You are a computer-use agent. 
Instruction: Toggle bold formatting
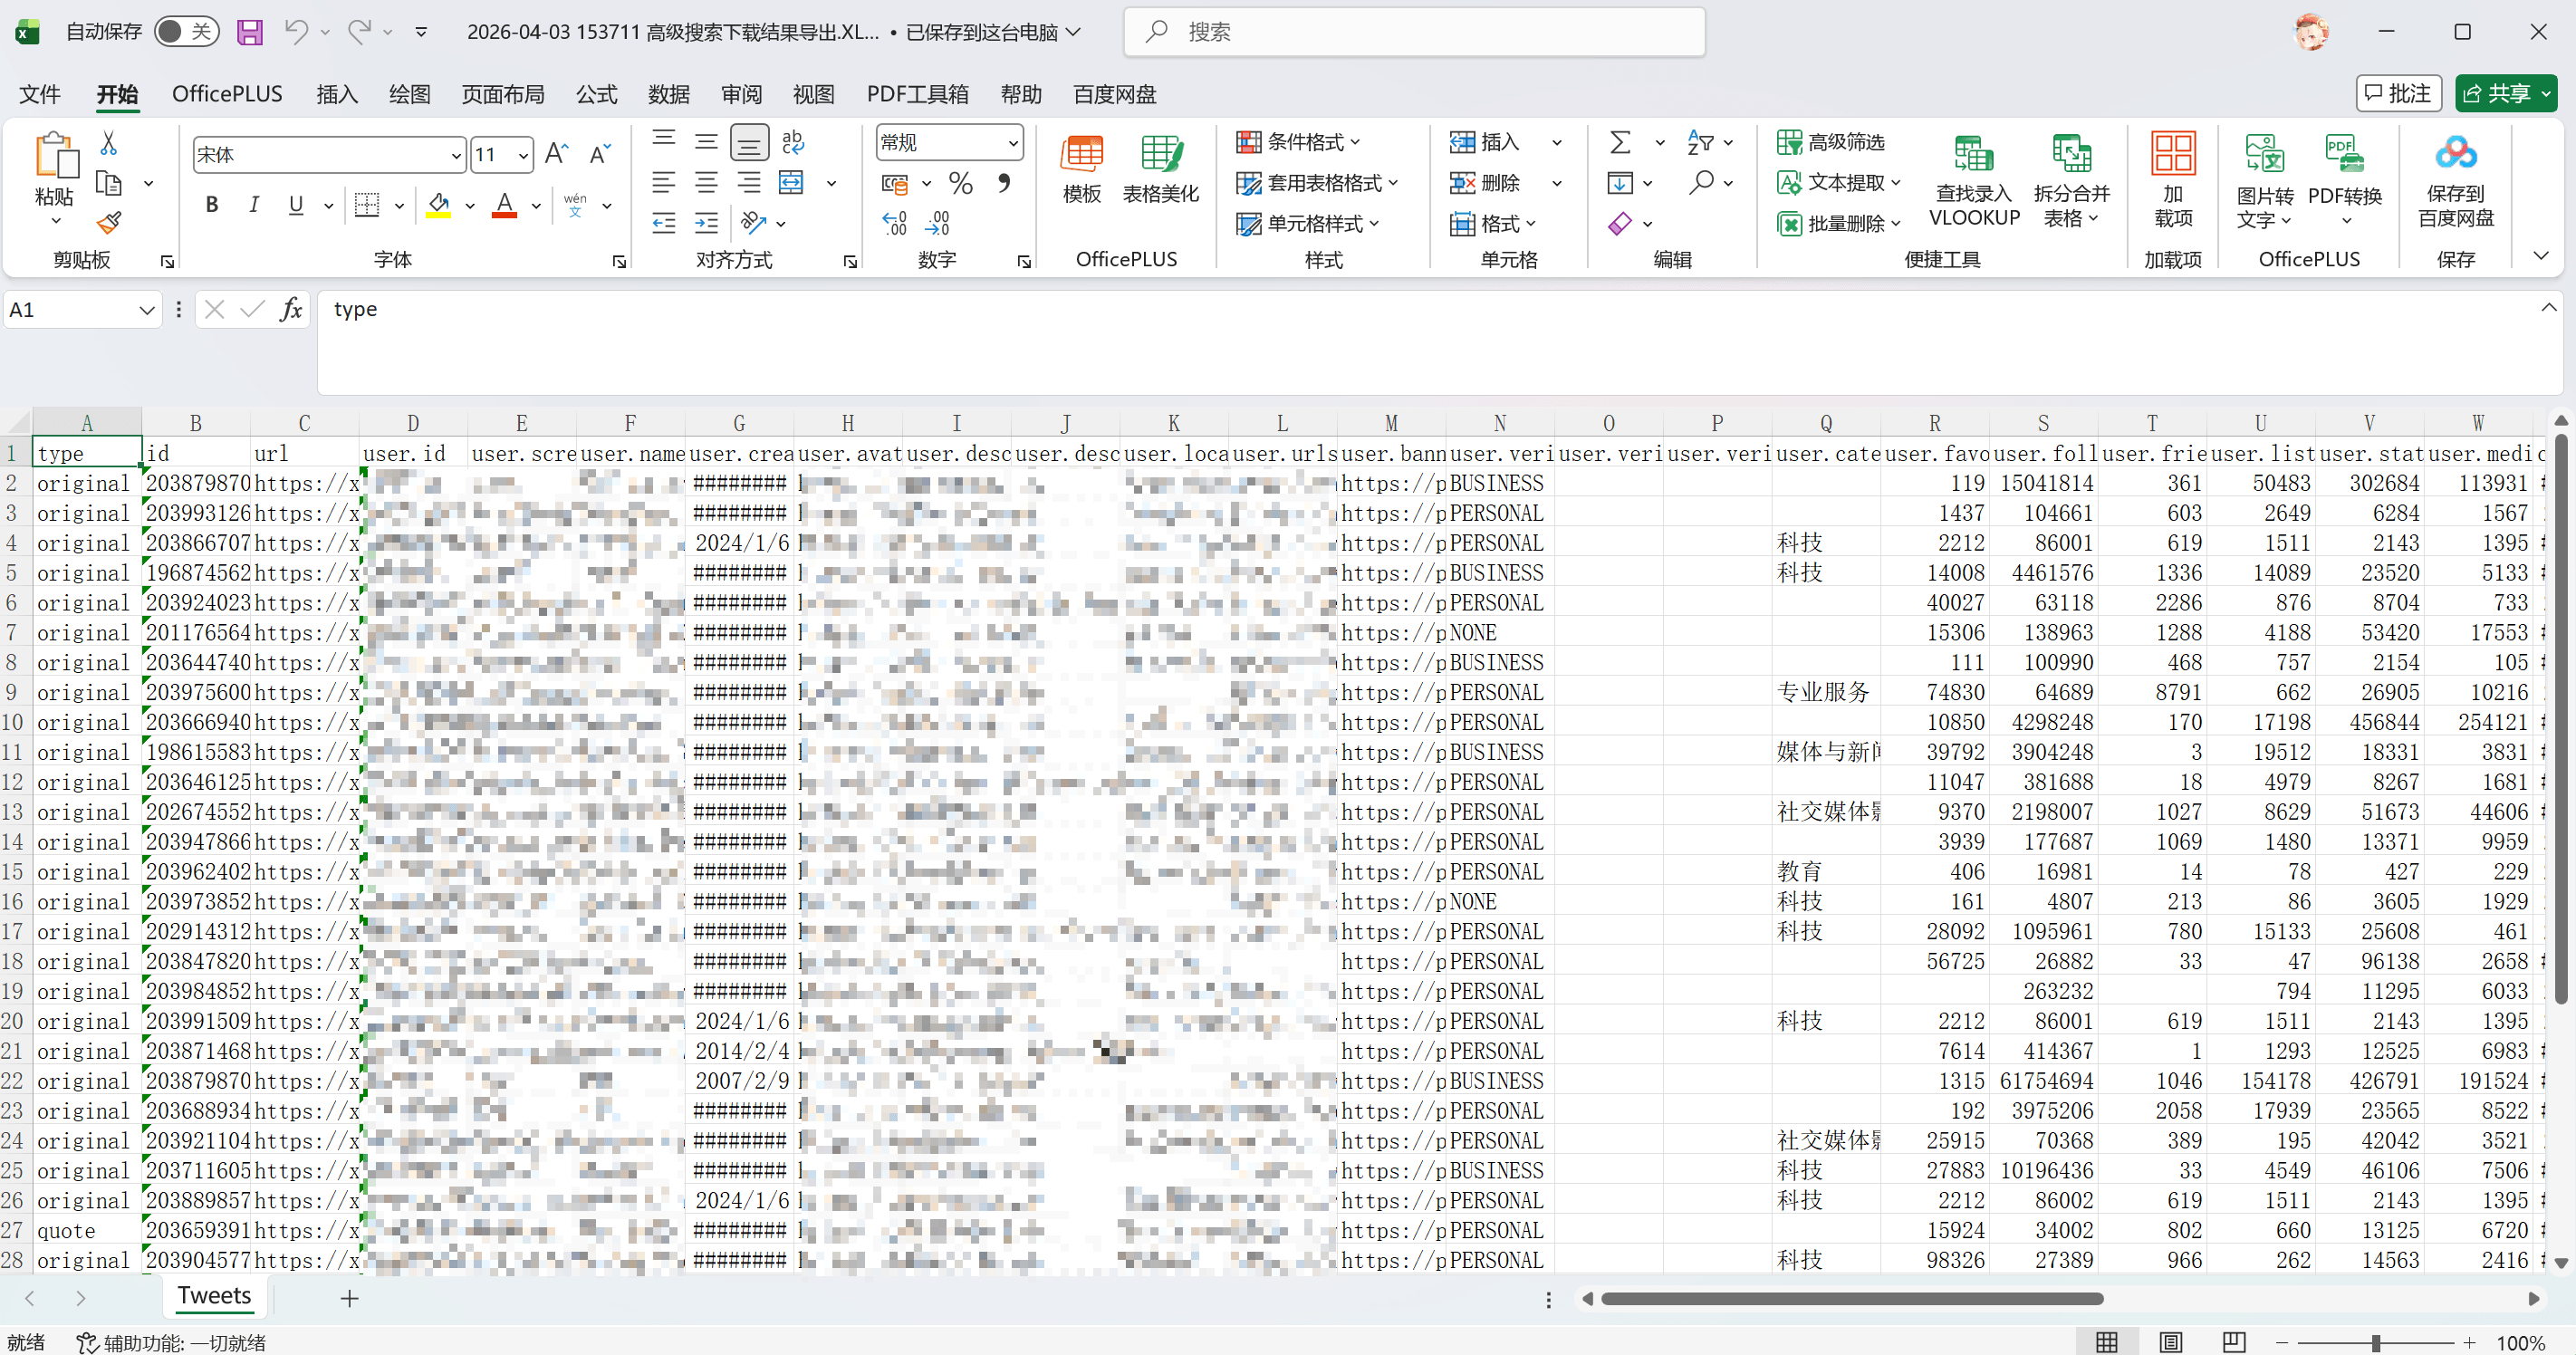pos(212,205)
